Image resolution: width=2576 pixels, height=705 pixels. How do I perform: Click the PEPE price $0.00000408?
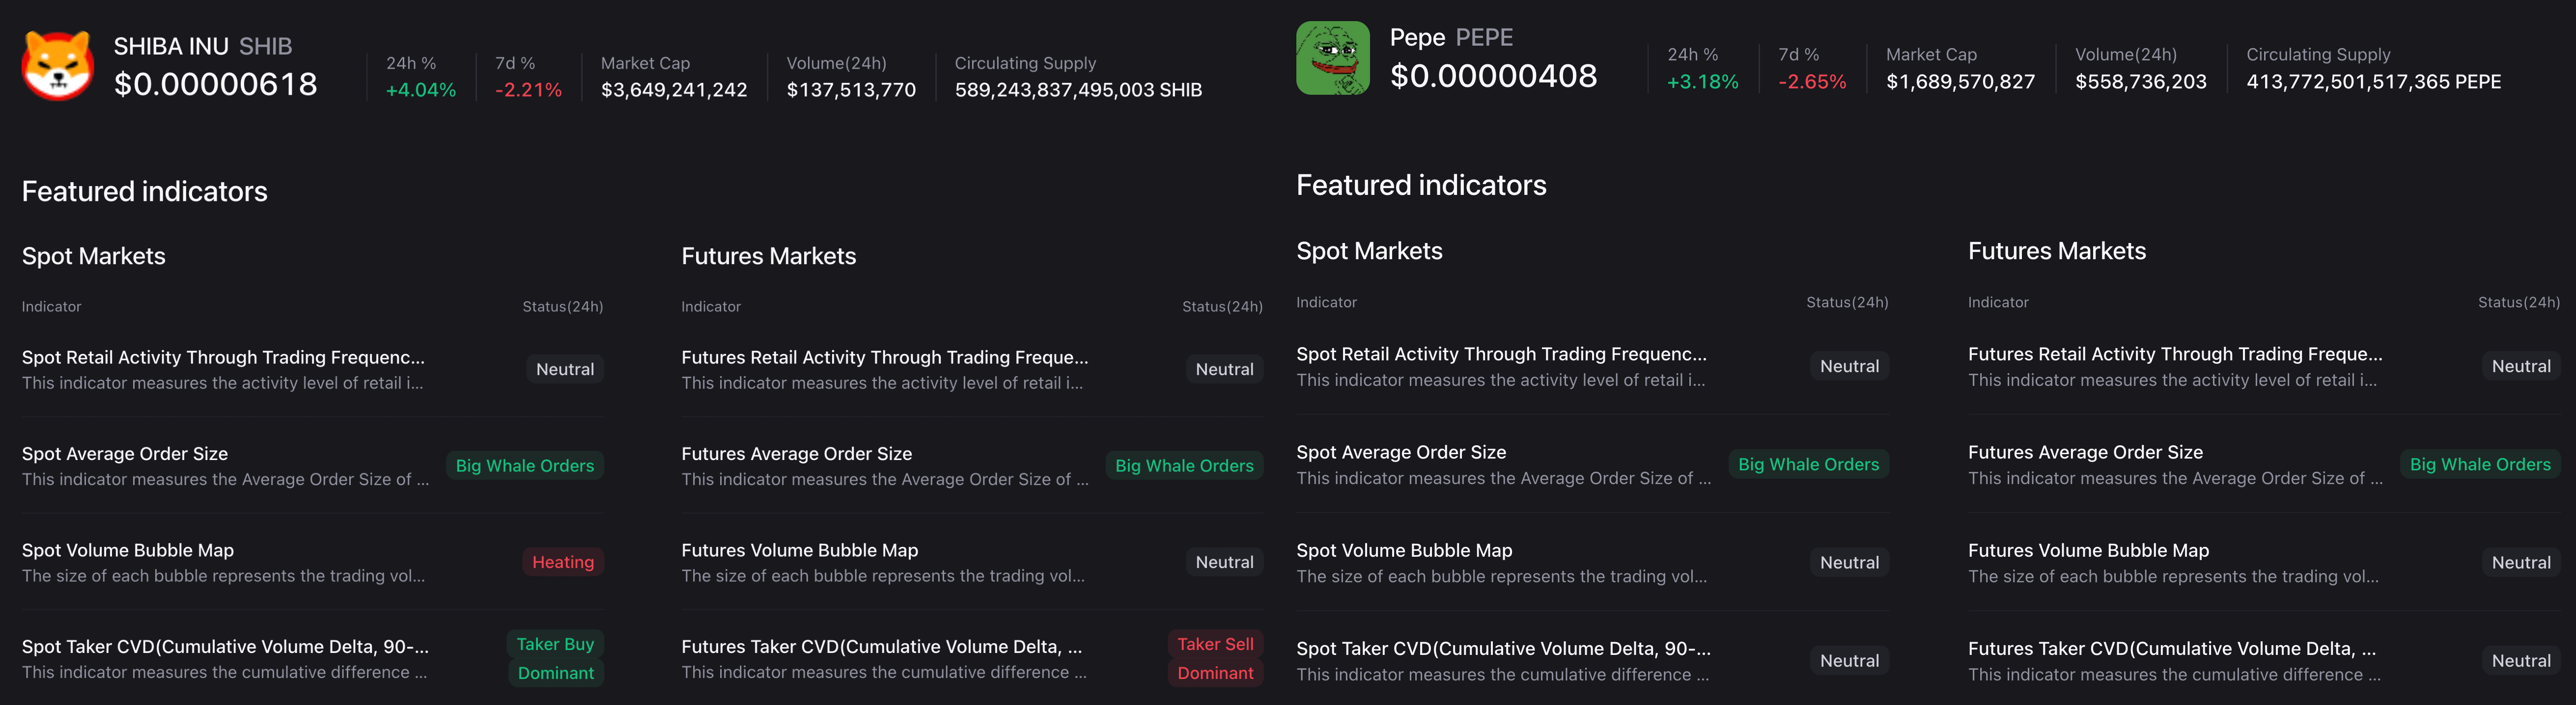tap(1493, 76)
